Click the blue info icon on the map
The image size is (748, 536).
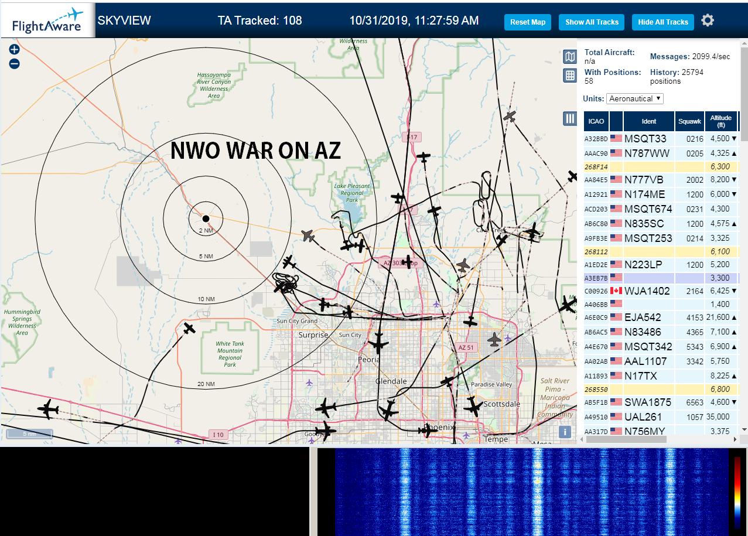tap(565, 432)
